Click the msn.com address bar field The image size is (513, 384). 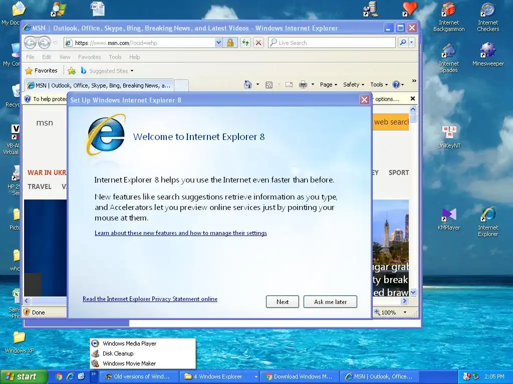[139, 43]
